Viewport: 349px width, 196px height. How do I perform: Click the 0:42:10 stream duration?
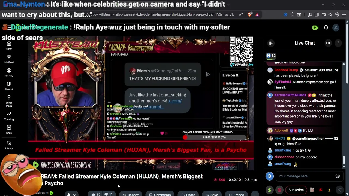pos(235,180)
